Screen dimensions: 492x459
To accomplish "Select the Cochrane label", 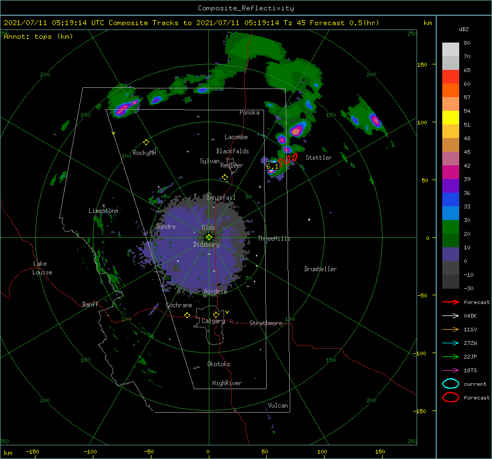I will (x=179, y=305).
